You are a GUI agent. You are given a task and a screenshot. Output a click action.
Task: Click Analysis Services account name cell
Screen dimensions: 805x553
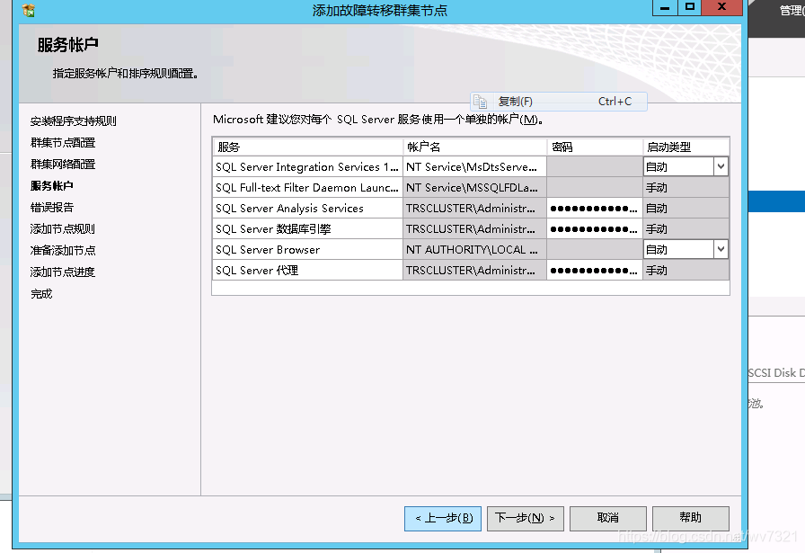pos(475,208)
